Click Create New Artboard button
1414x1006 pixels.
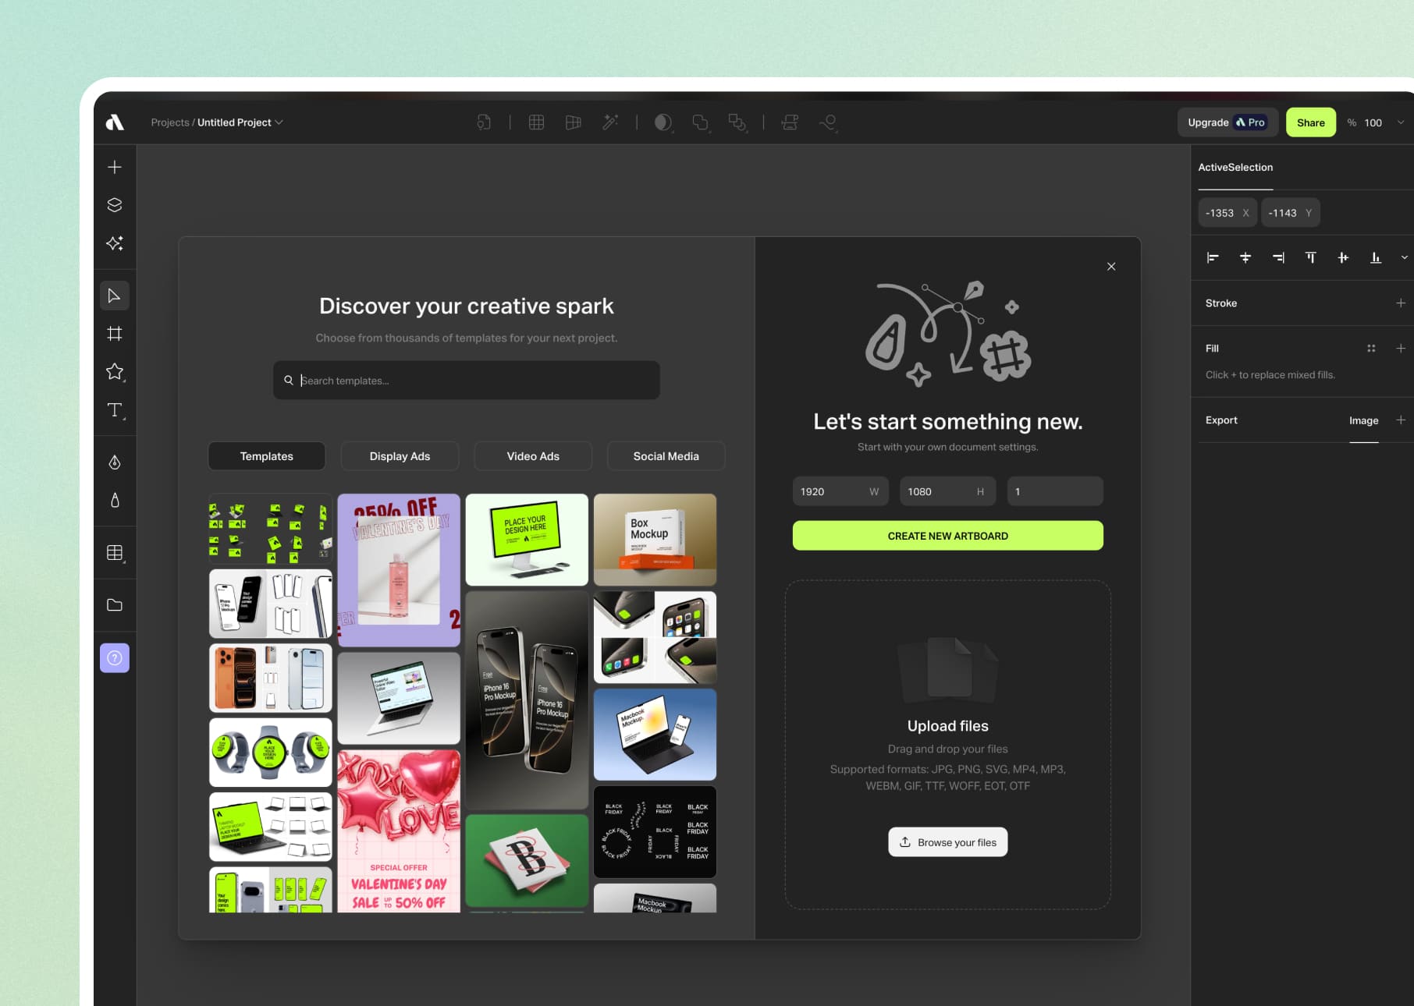pyautogui.click(x=948, y=536)
